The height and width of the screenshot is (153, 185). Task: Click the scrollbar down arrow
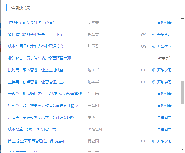[182, 150]
